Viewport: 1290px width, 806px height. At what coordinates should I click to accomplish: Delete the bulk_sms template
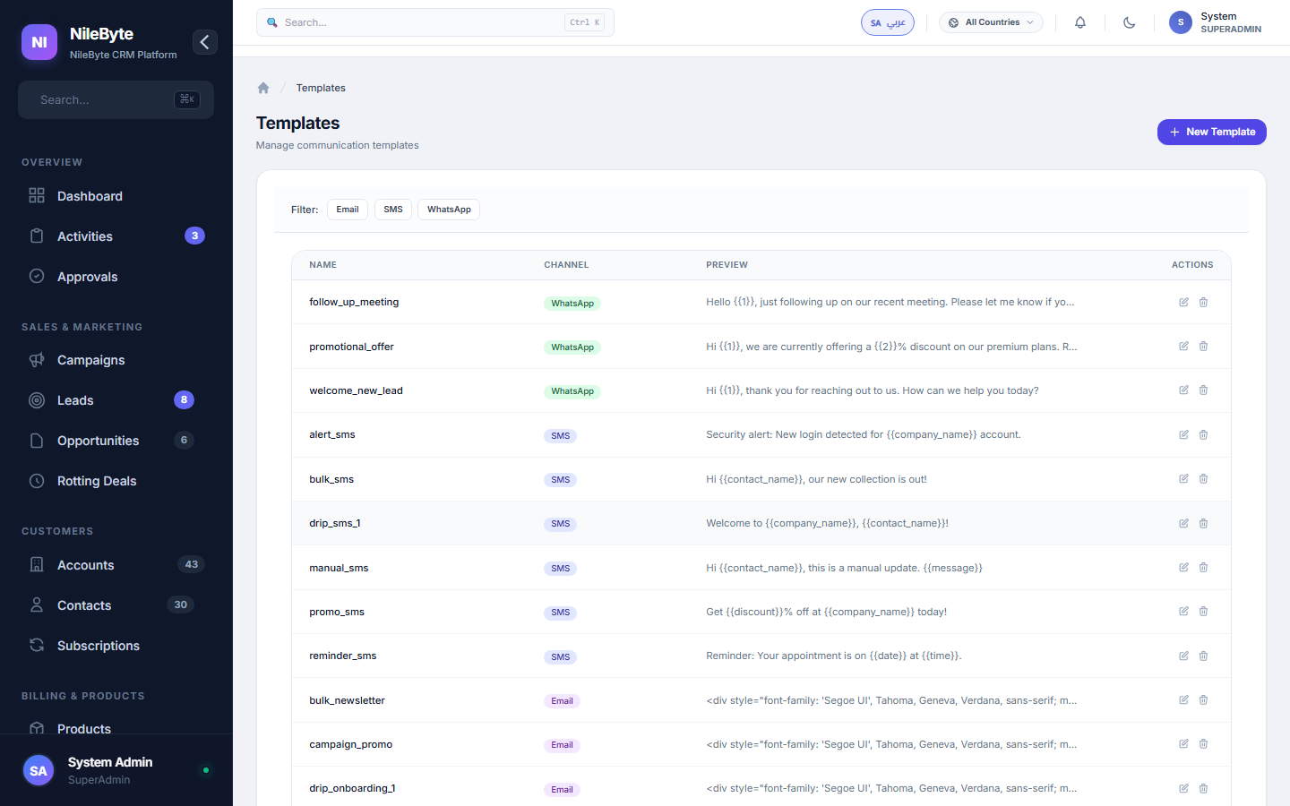tap(1203, 479)
